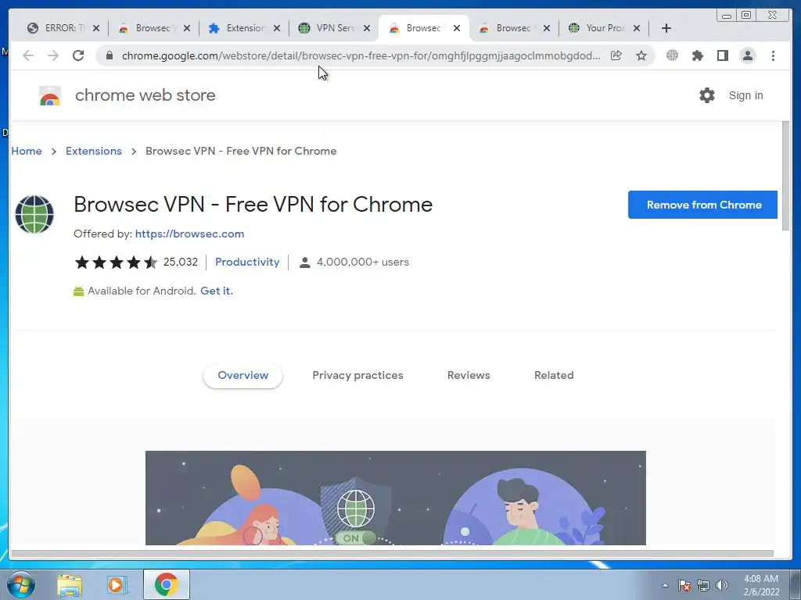Open the Productivity category link

(x=247, y=262)
